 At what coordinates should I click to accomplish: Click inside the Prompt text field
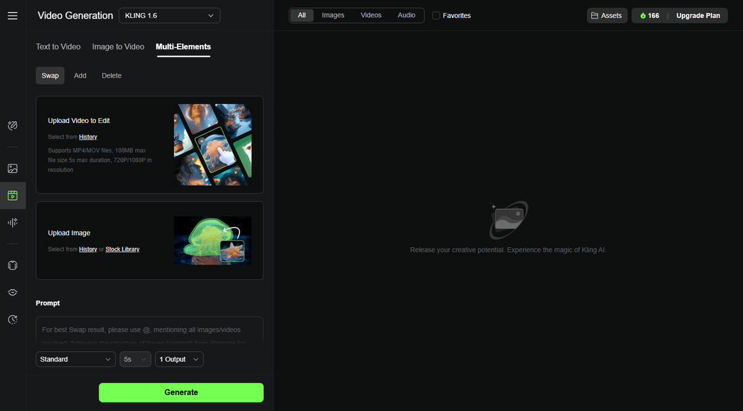(x=149, y=329)
